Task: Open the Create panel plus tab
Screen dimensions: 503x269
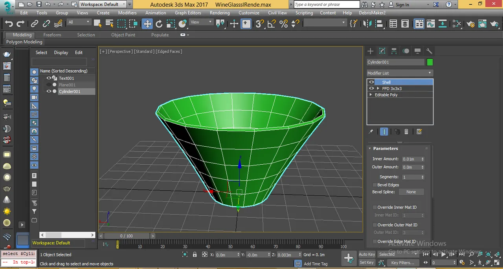Action: pos(370,51)
